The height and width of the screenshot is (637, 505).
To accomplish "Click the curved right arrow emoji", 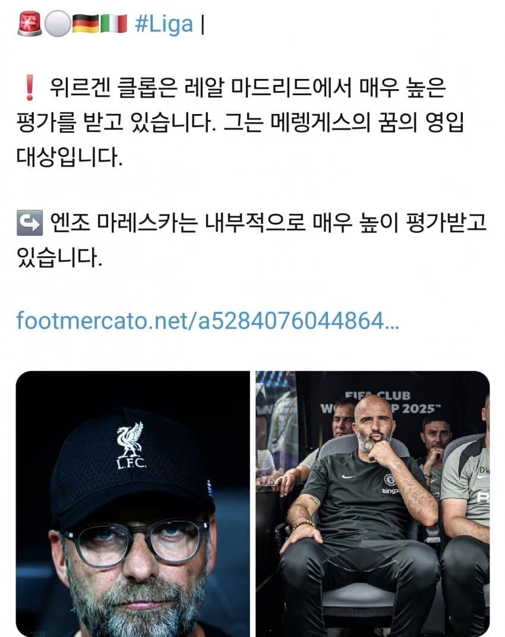I will point(29,223).
